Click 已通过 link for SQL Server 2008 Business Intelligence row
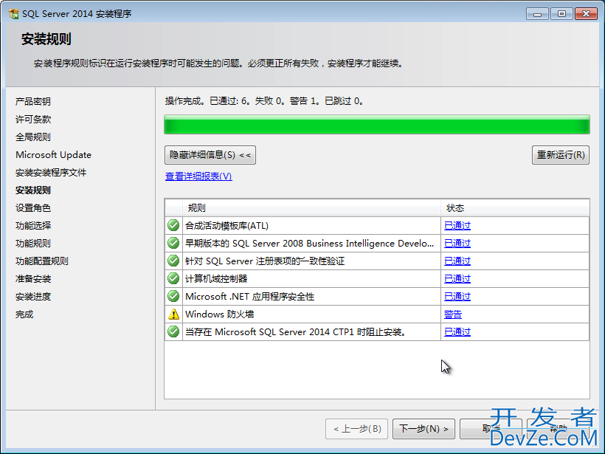The width and height of the screenshot is (605, 454). click(457, 243)
